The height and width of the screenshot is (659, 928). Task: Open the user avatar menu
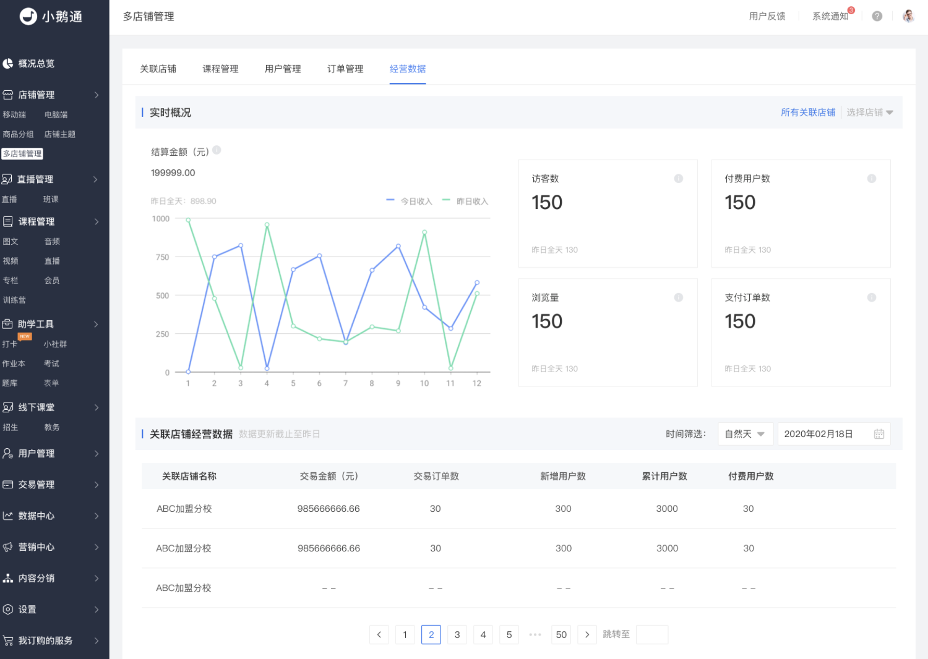[908, 16]
